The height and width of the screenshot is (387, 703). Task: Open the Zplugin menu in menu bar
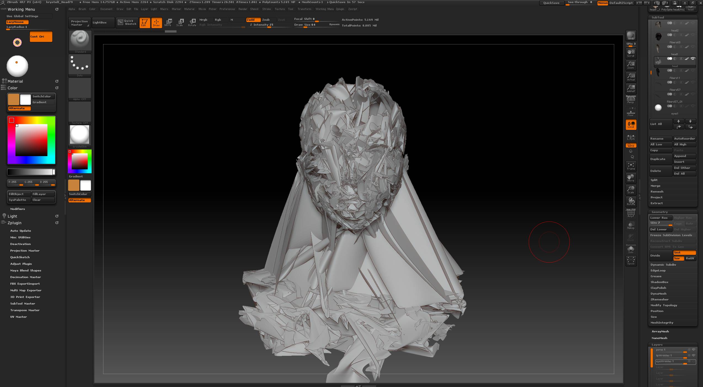[x=340, y=9]
